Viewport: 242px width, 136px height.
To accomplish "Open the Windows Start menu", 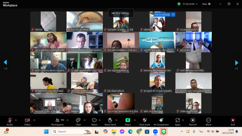I will [x=46, y=131].
